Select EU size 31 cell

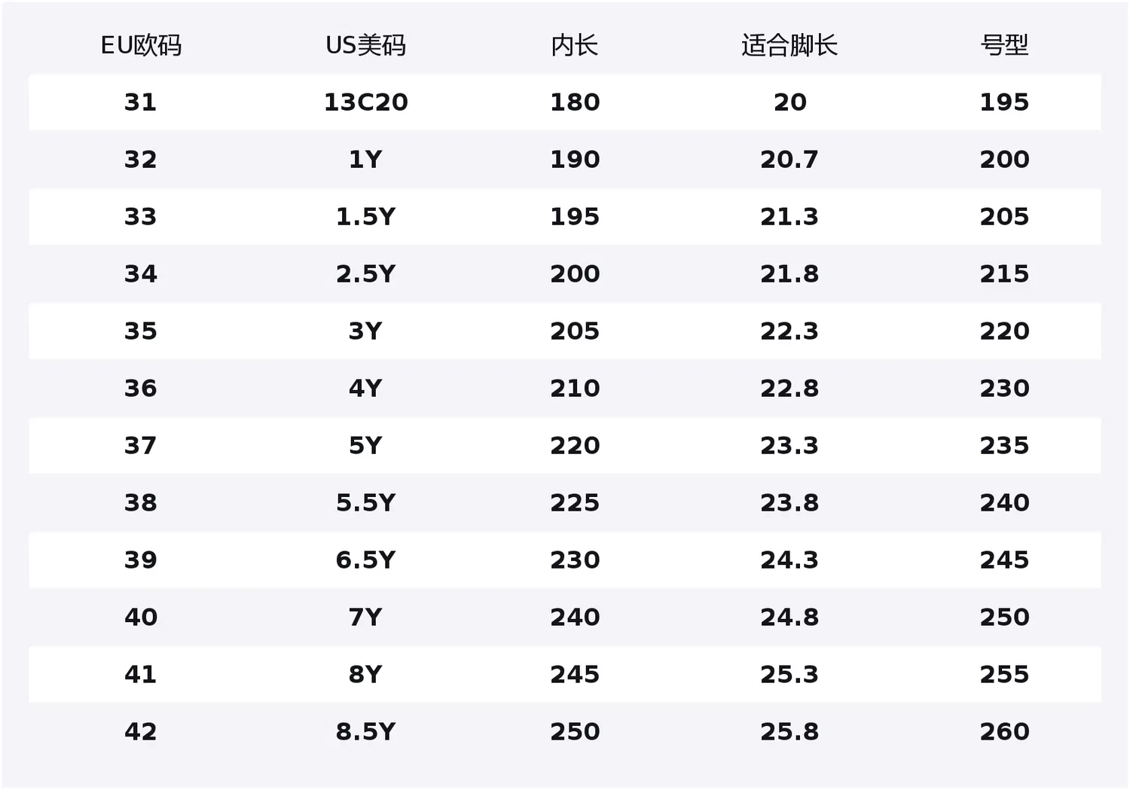click(x=141, y=102)
